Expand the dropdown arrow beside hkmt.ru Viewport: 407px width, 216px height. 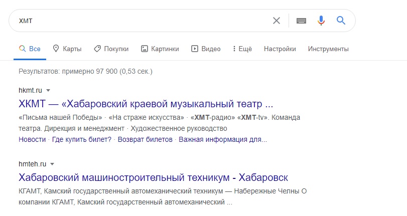[x=48, y=91]
